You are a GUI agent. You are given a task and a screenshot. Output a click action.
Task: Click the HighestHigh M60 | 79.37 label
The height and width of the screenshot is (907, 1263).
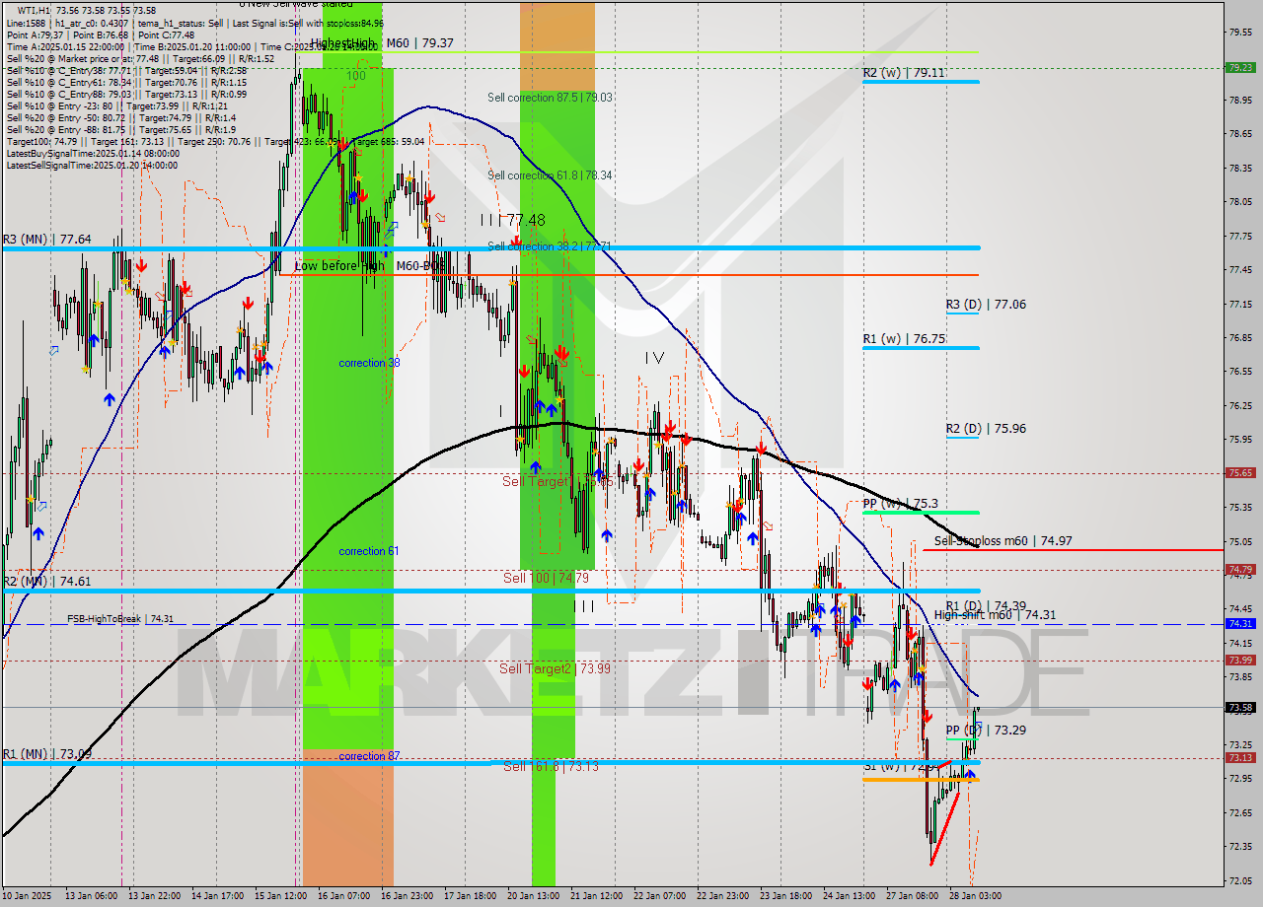(x=382, y=43)
